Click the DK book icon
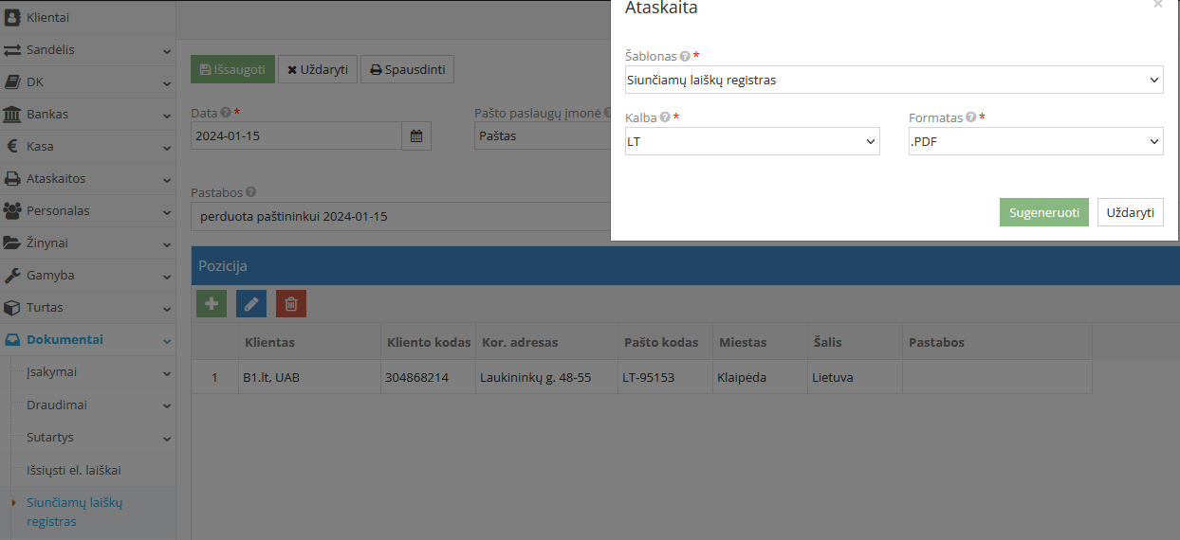Viewport: 1180px width, 540px height. 12,82
